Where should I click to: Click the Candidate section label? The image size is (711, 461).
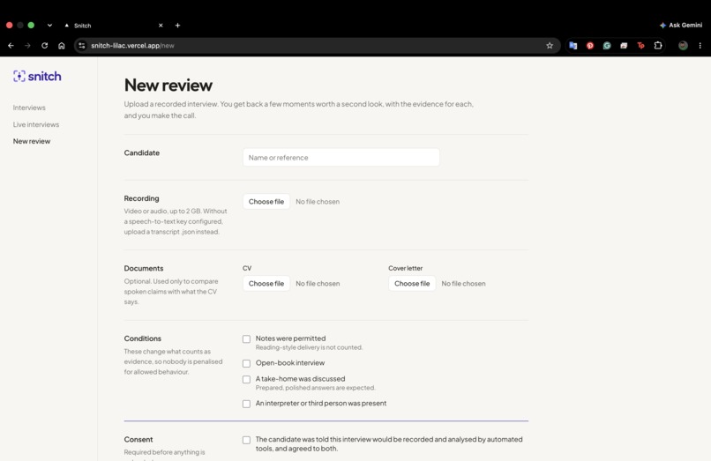click(142, 152)
